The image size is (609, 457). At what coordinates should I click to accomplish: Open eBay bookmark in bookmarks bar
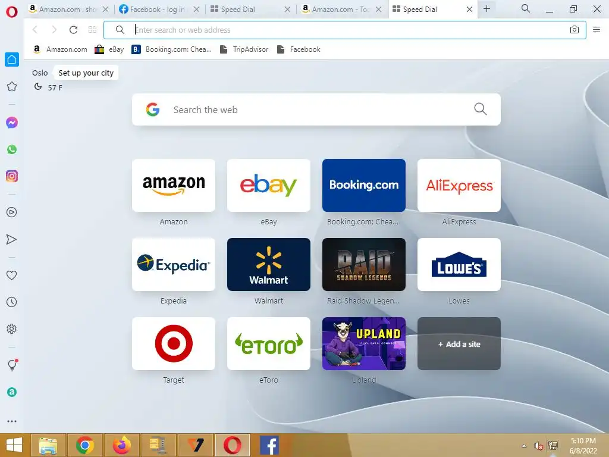(109, 49)
